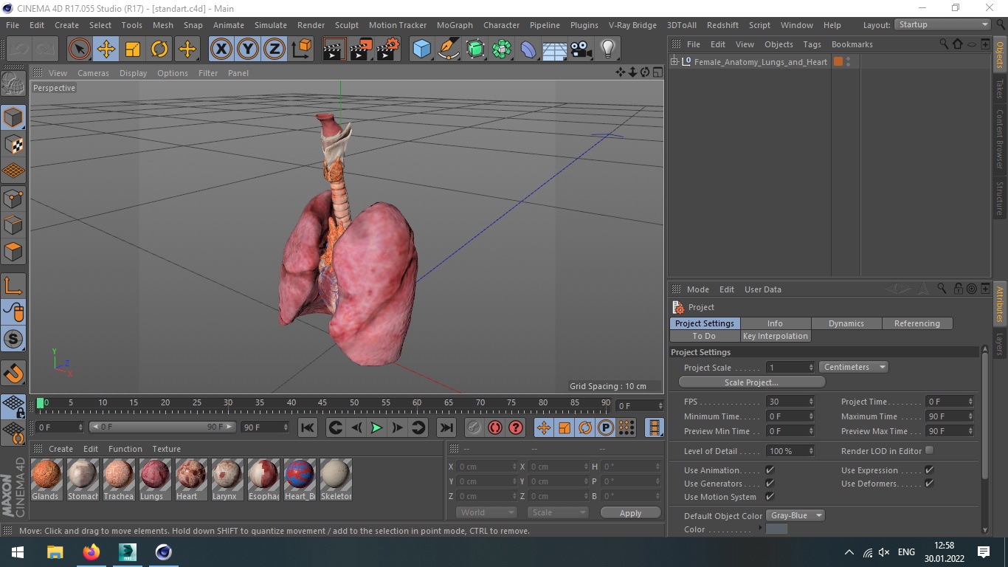Toggle Record Active Objects keyframe button
The width and height of the screenshot is (1008, 567).
(x=474, y=427)
